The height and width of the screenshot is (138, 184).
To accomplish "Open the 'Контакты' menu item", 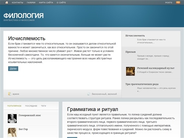I will [17, 3].
